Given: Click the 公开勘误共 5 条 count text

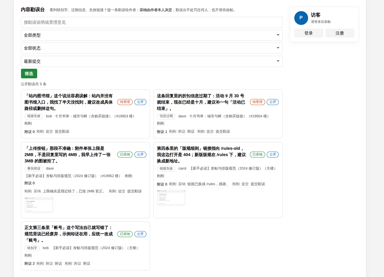Looking at the screenshot, I should pos(34,84).
